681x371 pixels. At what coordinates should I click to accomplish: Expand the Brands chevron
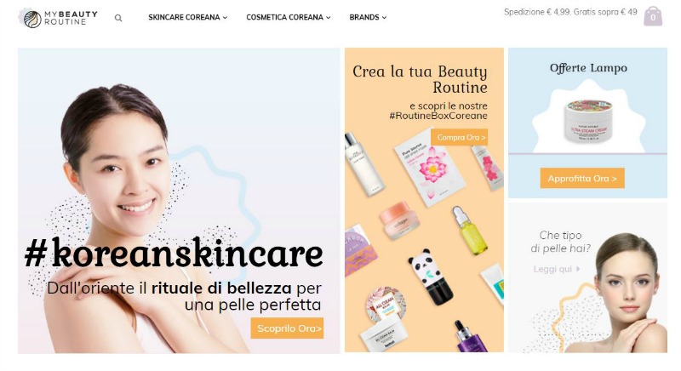(x=385, y=18)
